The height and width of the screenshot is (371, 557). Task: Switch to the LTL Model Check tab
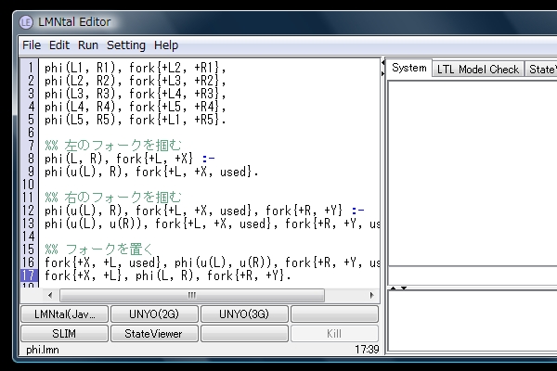tap(478, 69)
